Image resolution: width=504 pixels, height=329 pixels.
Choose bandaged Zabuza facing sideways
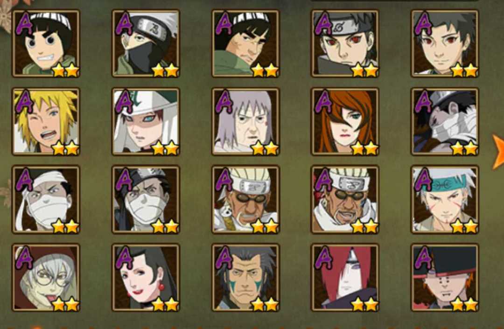445,121
